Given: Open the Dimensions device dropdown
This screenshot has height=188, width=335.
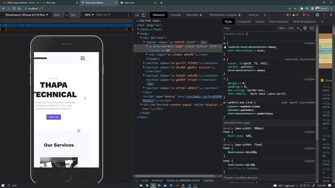Looking at the screenshot, I should coord(27,15).
